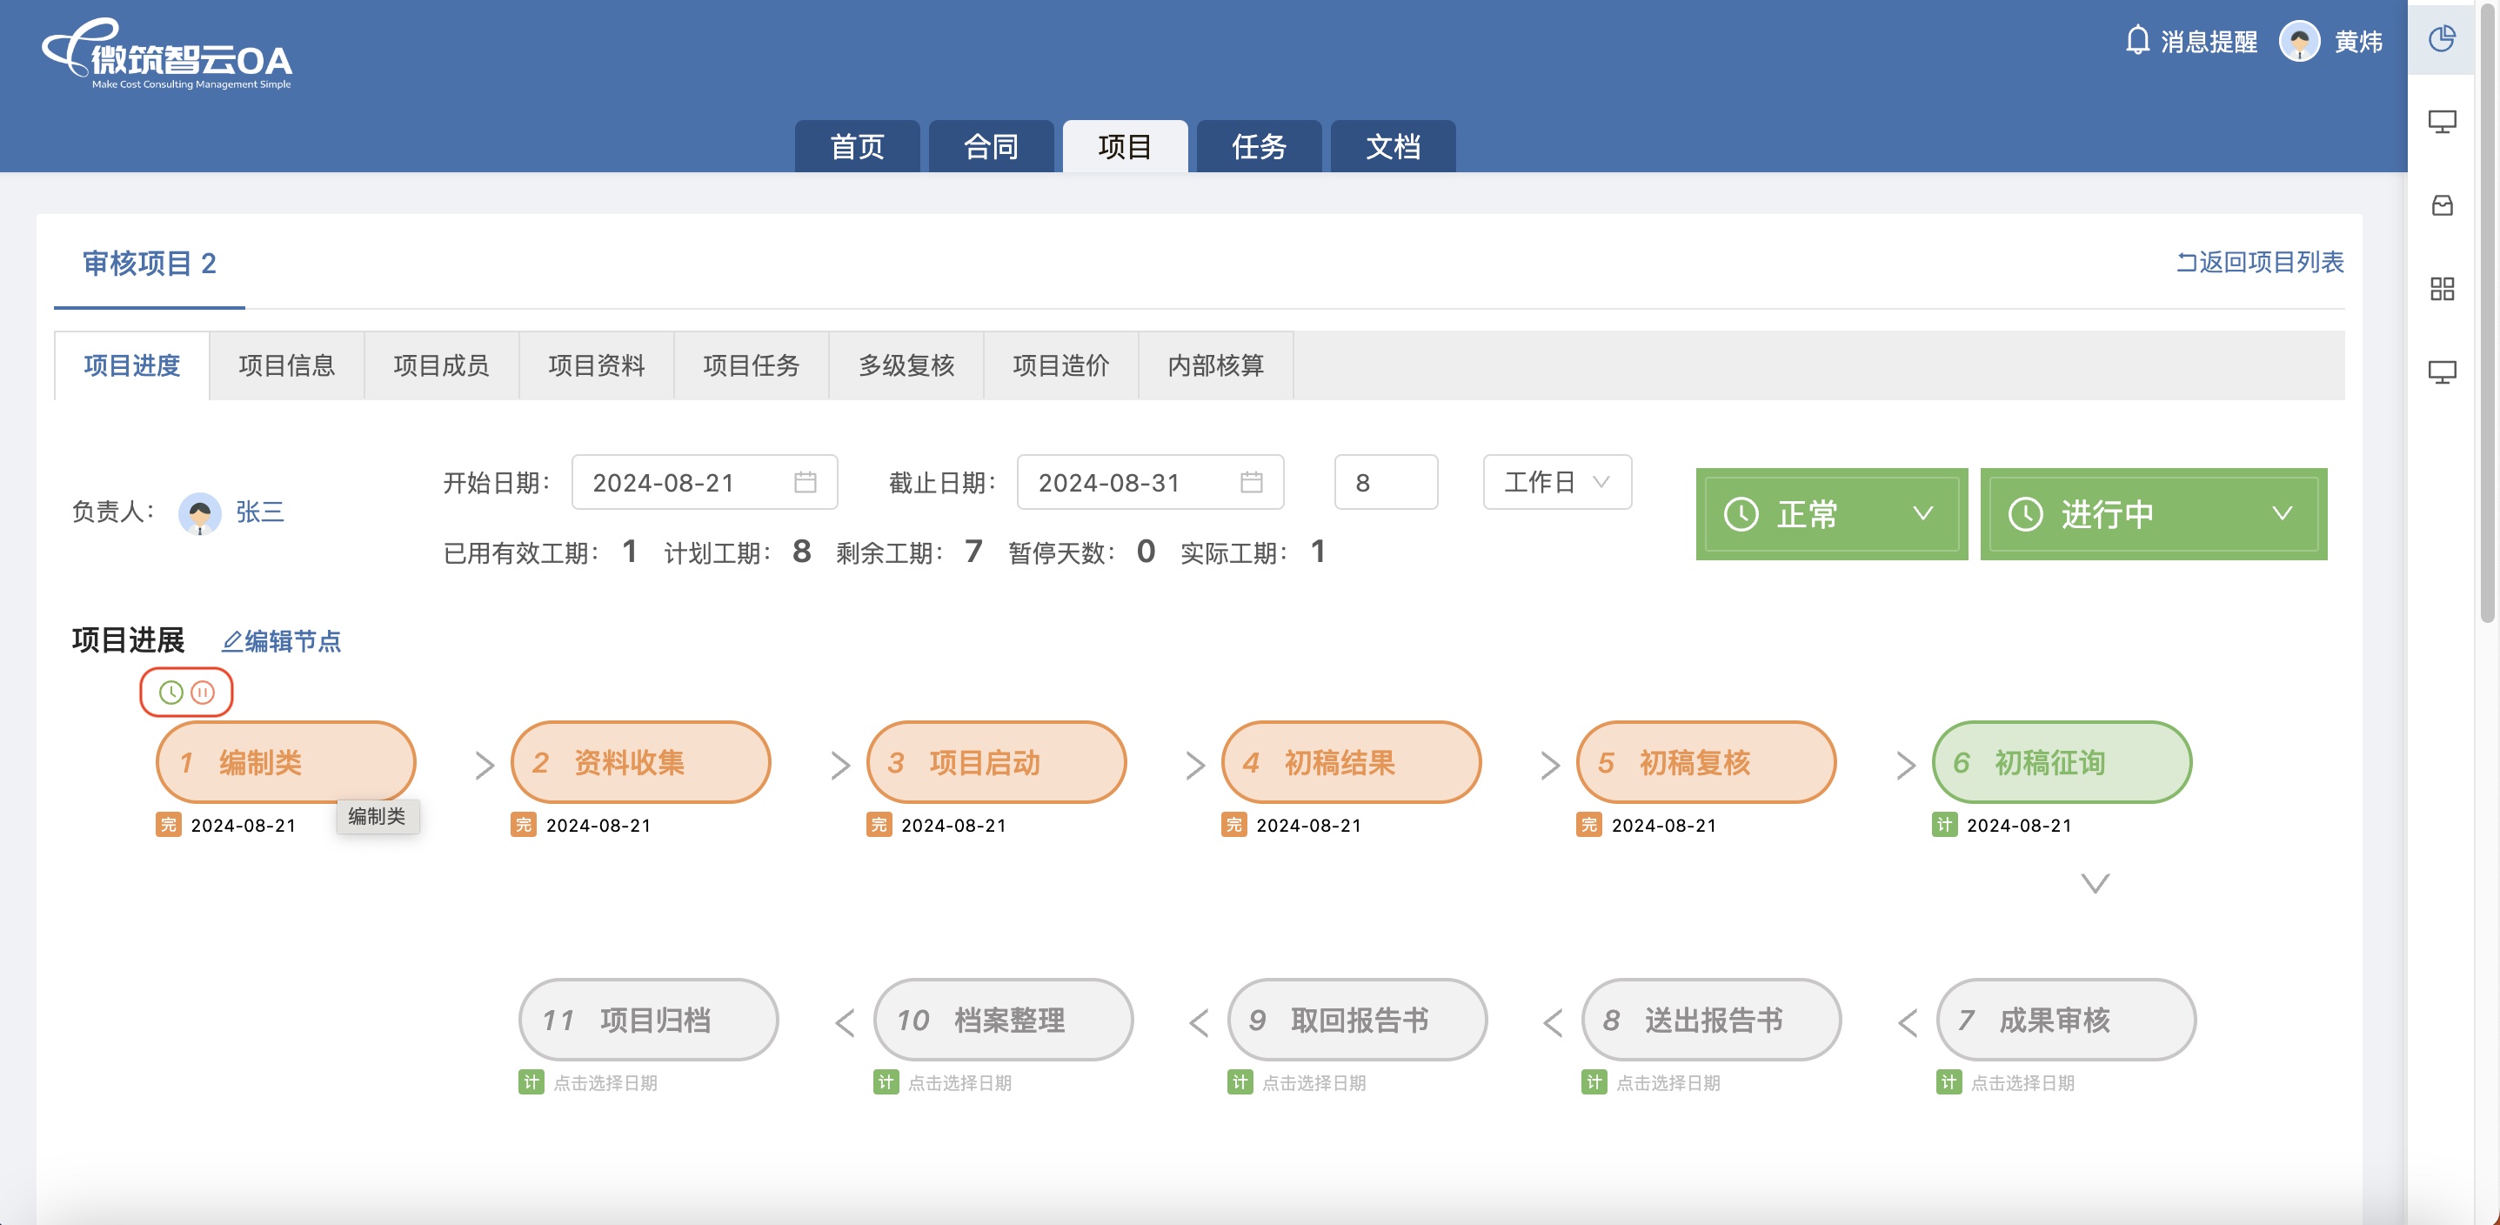
Task: Click the four-squares grid icon in sidebar
Action: [x=2442, y=288]
